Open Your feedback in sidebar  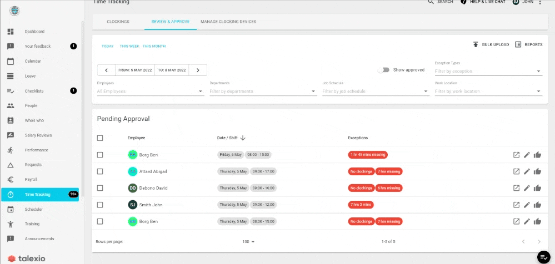click(x=38, y=46)
